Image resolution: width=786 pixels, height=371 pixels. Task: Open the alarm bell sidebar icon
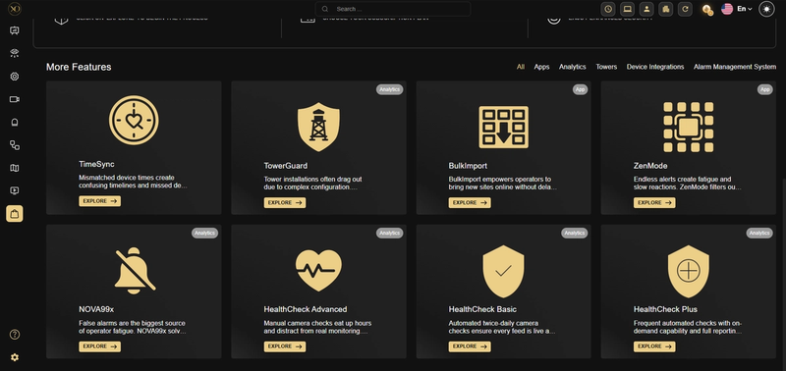coord(15,122)
